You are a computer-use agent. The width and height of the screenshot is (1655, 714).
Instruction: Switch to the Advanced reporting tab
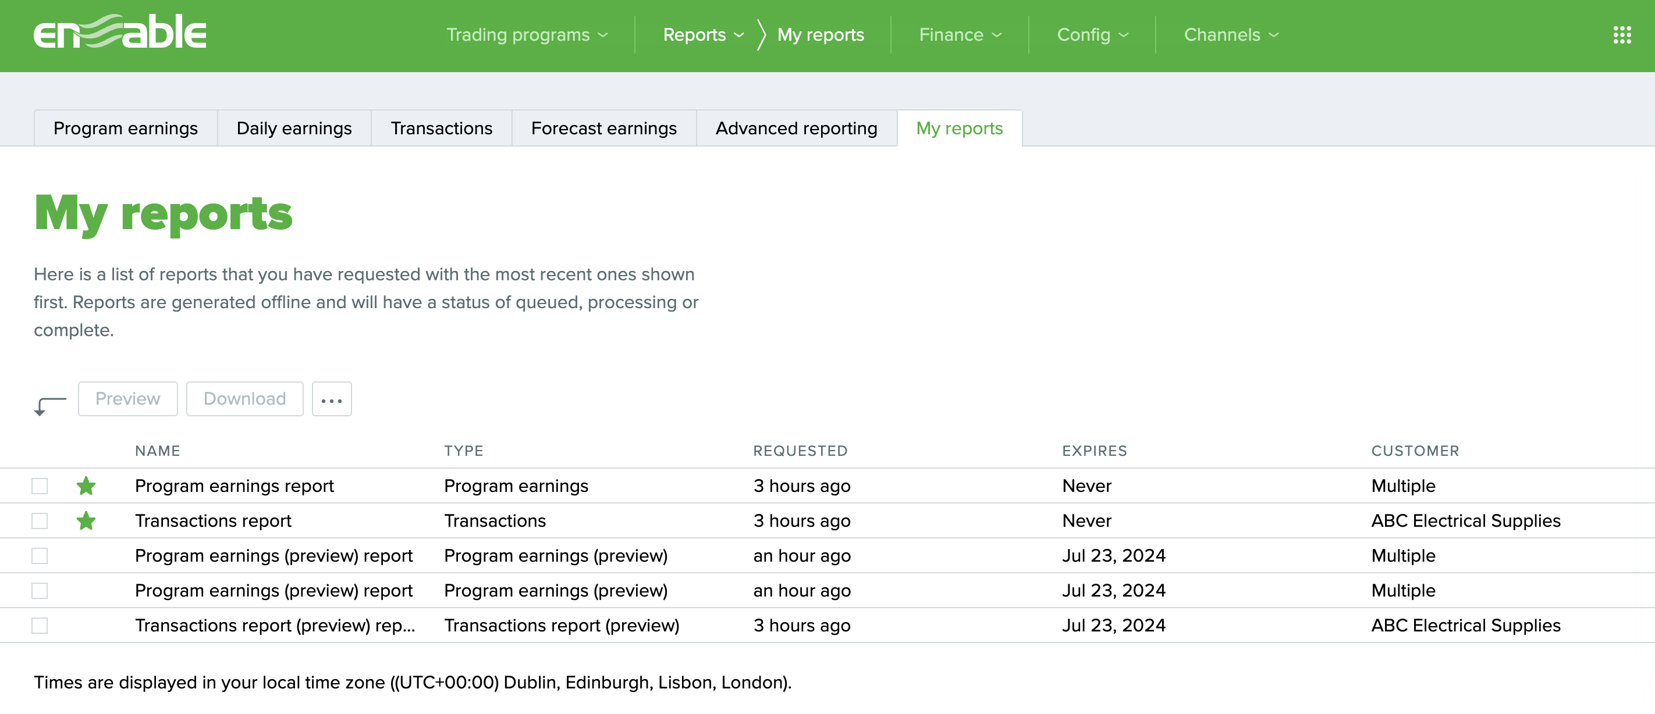point(796,128)
